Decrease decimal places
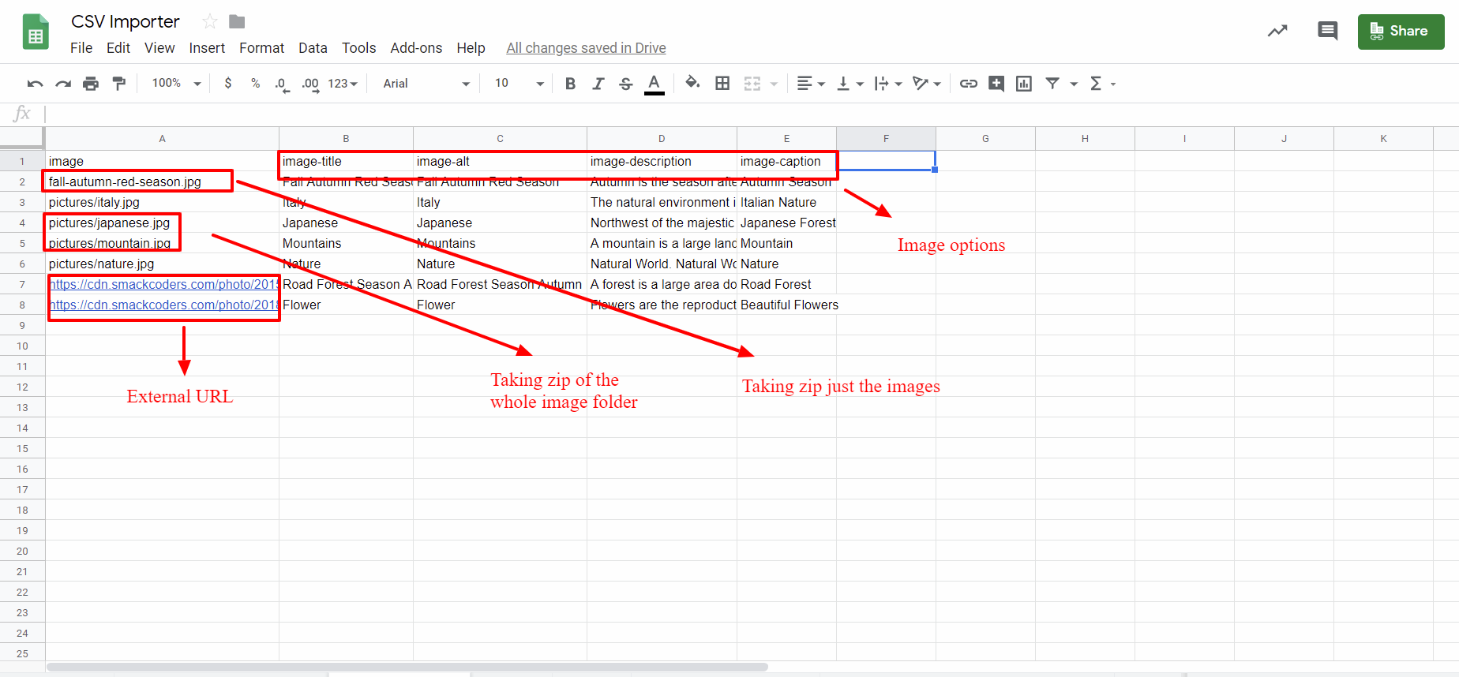The height and width of the screenshot is (677, 1459). (281, 84)
